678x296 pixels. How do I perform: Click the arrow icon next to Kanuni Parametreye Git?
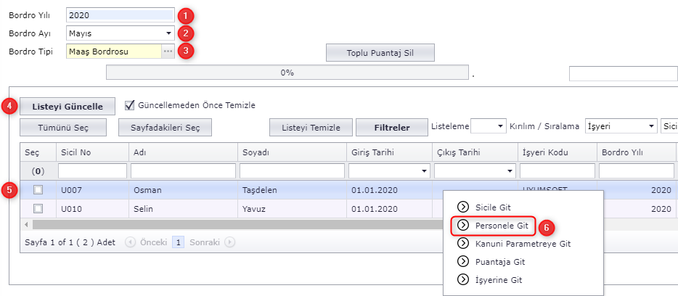(460, 244)
